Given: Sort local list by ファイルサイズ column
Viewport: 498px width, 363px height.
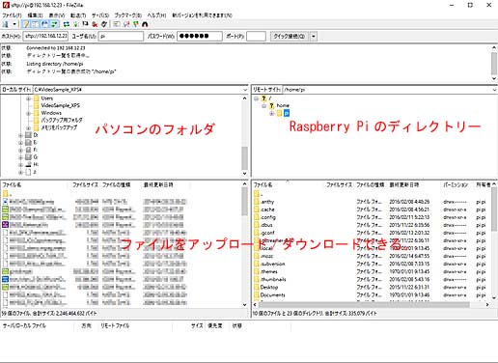Looking at the screenshot, I should pyautogui.click(x=85, y=184).
